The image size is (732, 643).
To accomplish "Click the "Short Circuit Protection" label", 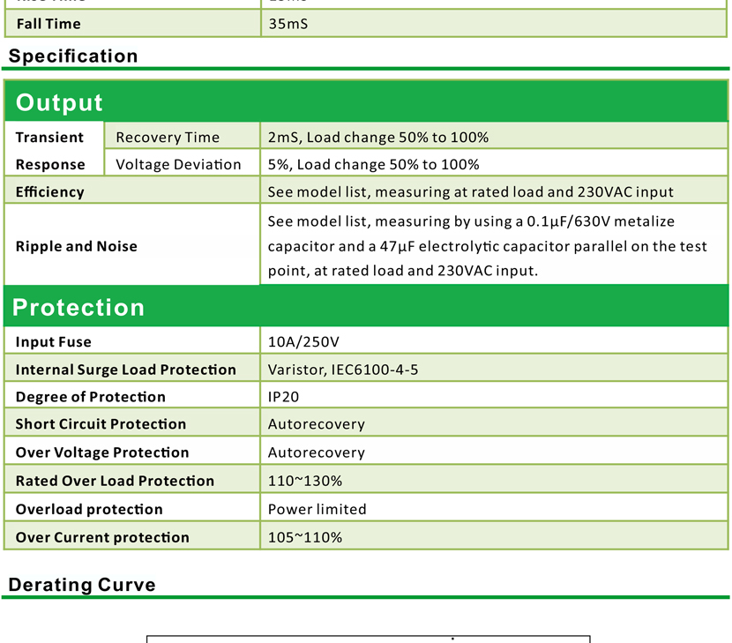I will click(x=101, y=424).
